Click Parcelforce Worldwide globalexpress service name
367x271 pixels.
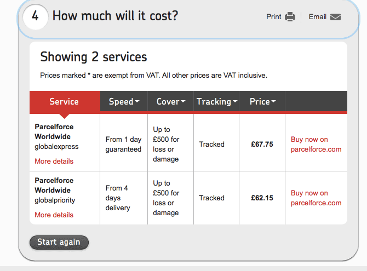[56, 137]
